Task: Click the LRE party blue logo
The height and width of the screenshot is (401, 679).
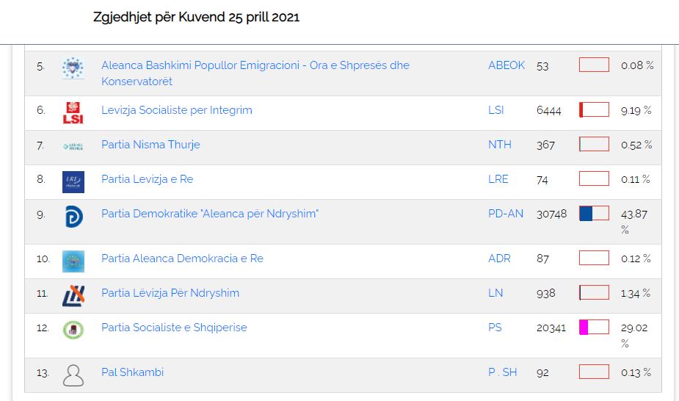Action: [73, 181]
